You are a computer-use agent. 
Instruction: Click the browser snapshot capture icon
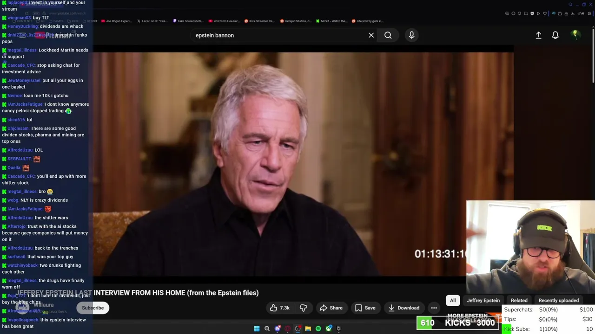pyautogui.click(x=526, y=13)
